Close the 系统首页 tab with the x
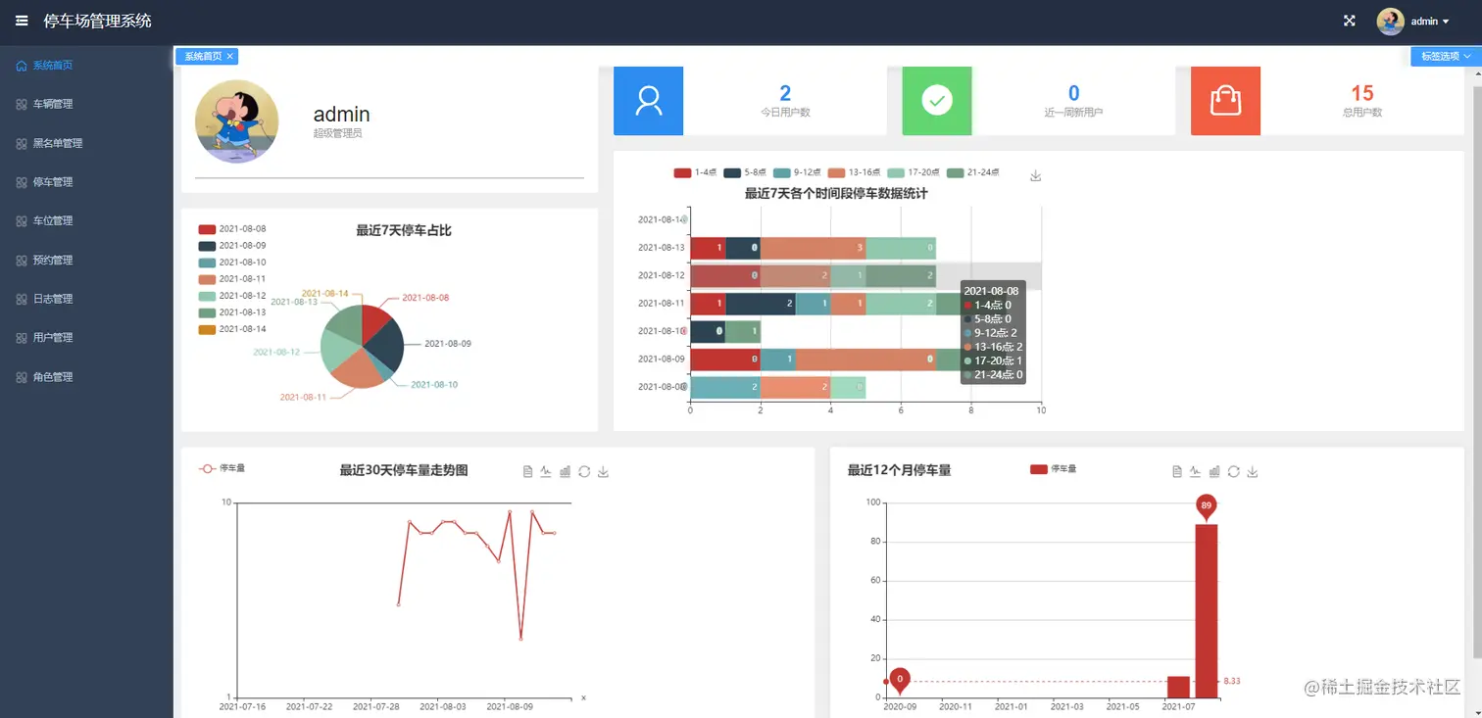Image resolution: width=1482 pixels, height=718 pixels. (x=230, y=57)
